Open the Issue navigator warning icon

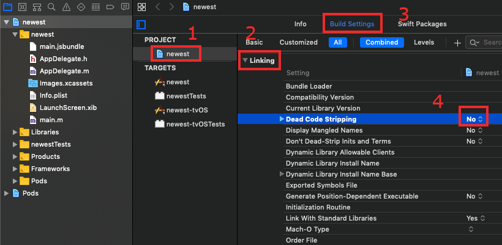66,7
